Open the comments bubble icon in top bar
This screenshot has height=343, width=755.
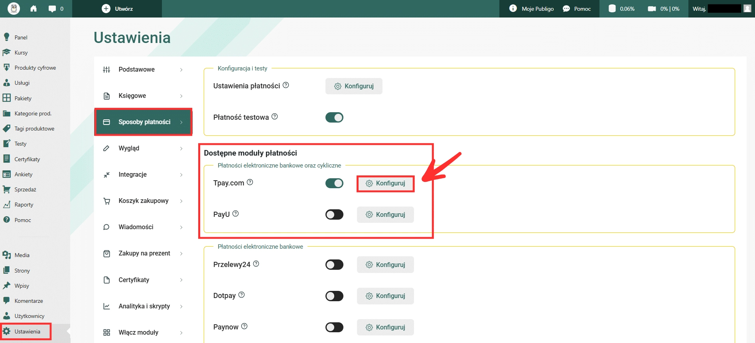tap(52, 9)
